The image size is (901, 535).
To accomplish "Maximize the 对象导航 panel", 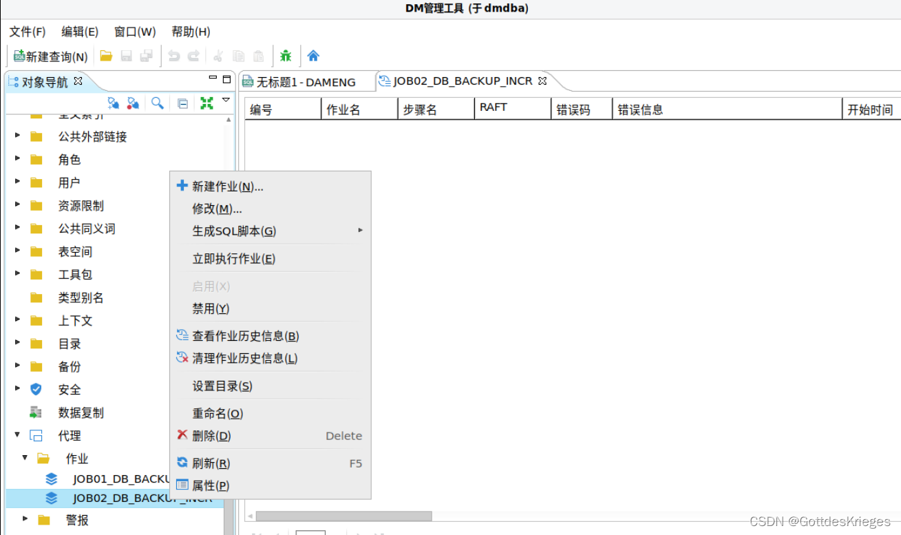I will (227, 79).
